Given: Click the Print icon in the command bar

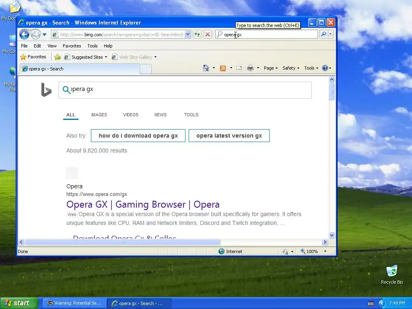Looking at the screenshot, I should 250,68.
